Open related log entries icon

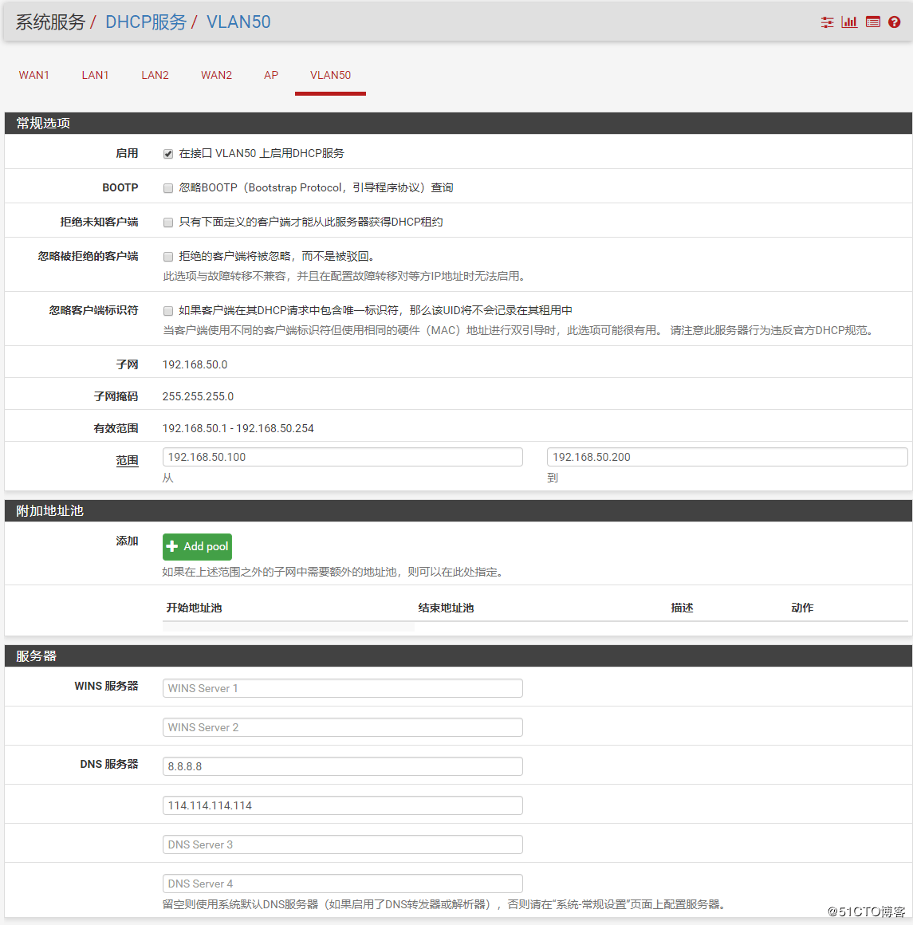872,22
